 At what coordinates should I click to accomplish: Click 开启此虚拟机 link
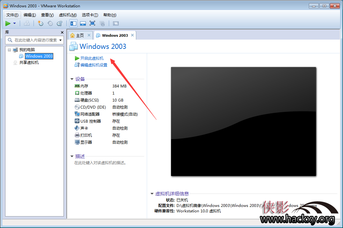click(x=92, y=58)
